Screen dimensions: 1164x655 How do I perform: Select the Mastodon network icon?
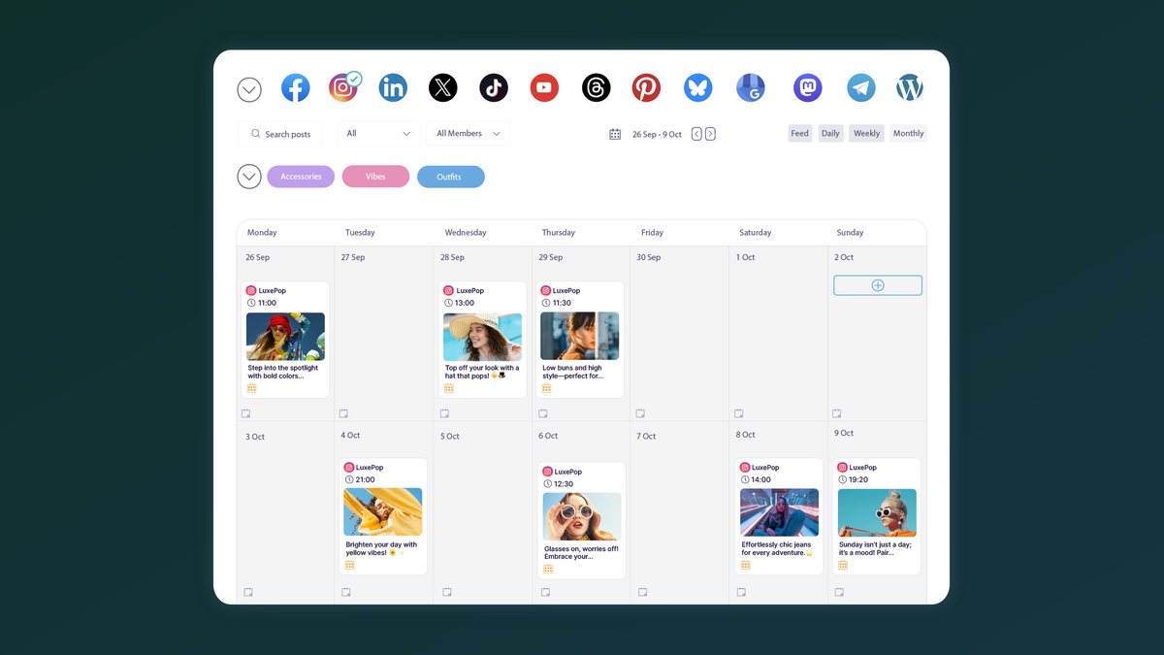[x=808, y=88]
